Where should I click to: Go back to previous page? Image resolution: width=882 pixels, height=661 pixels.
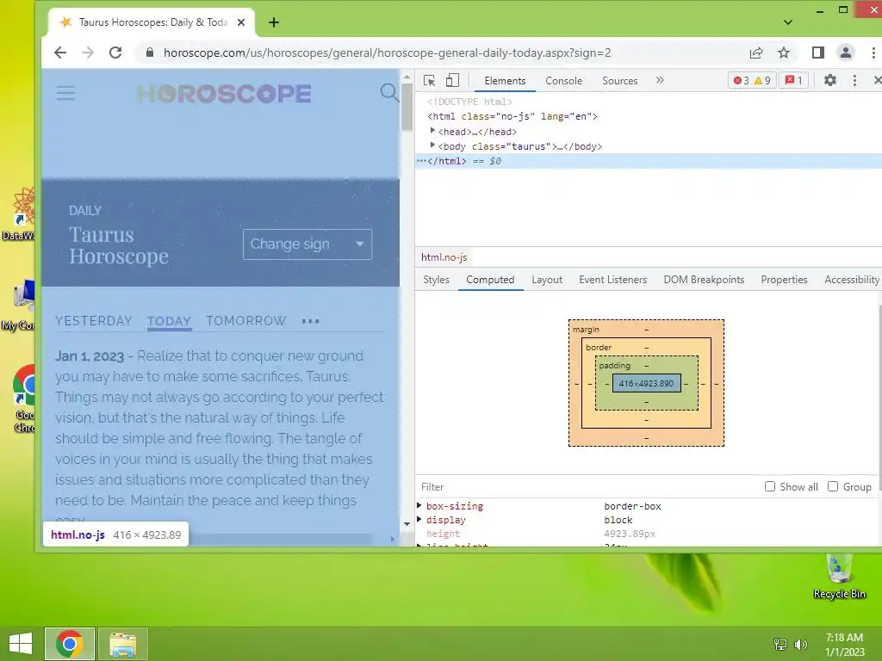pos(60,53)
